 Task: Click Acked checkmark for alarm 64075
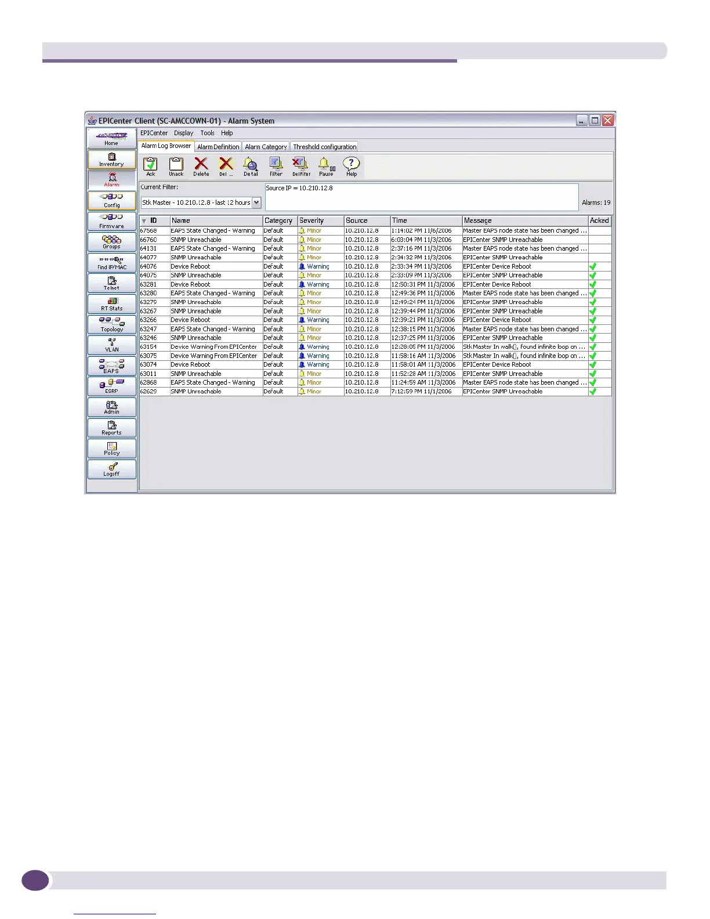(x=593, y=276)
